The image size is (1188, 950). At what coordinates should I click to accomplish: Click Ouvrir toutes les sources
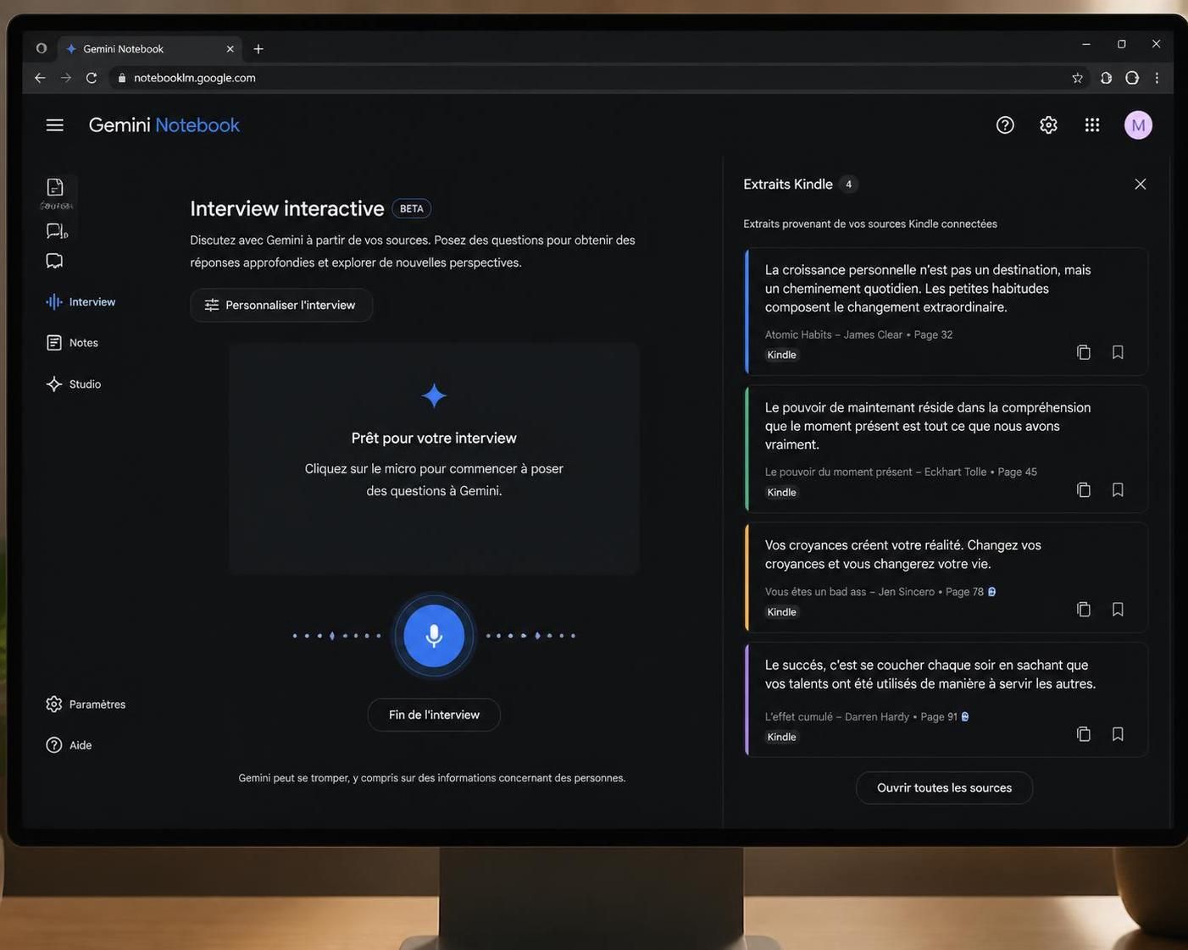tap(944, 788)
